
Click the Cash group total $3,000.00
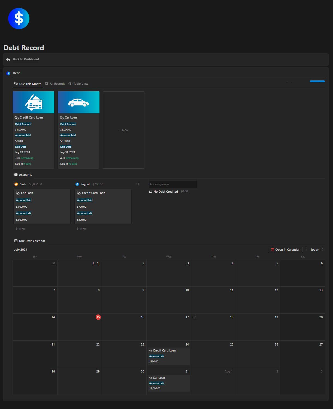(36, 184)
